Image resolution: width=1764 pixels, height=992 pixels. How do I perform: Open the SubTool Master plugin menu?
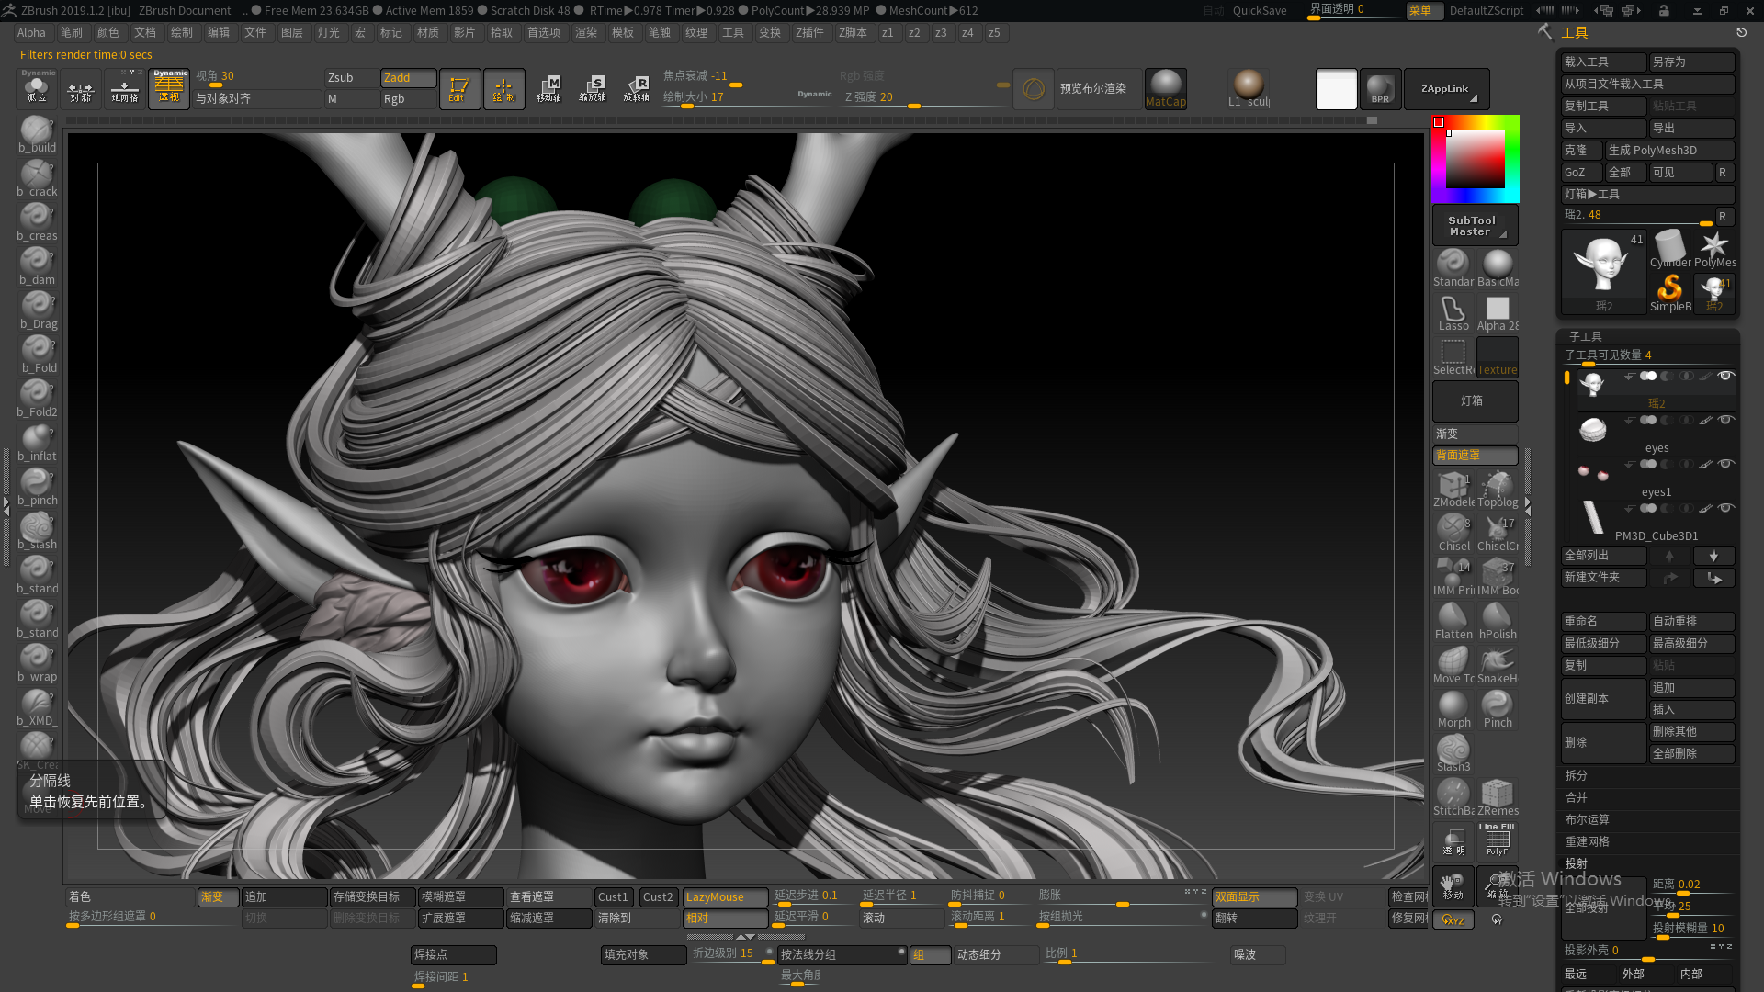tap(1476, 225)
